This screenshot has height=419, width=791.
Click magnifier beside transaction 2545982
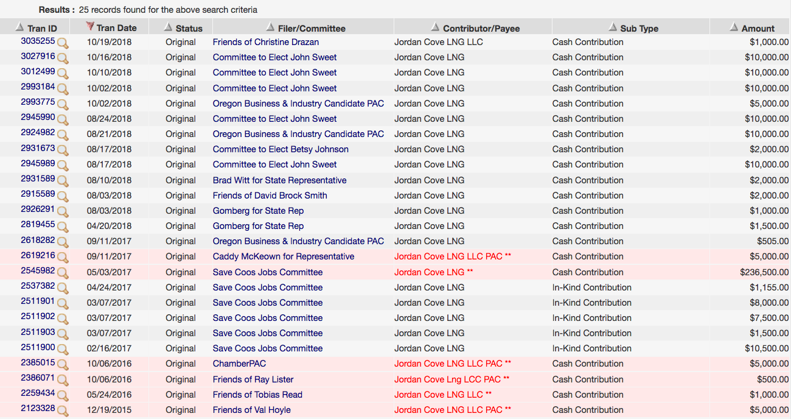(63, 273)
